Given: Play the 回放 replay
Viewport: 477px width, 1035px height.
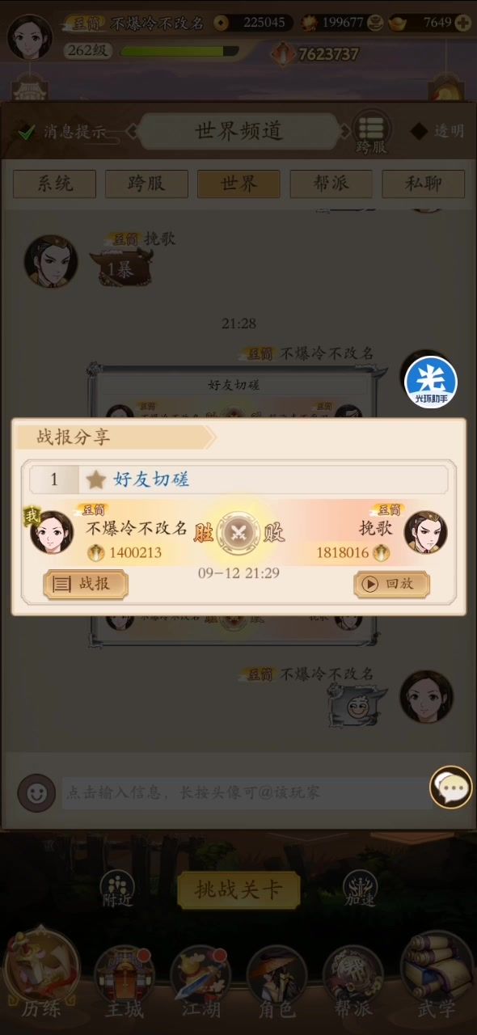Looking at the screenshot, I should pos(391,584).
